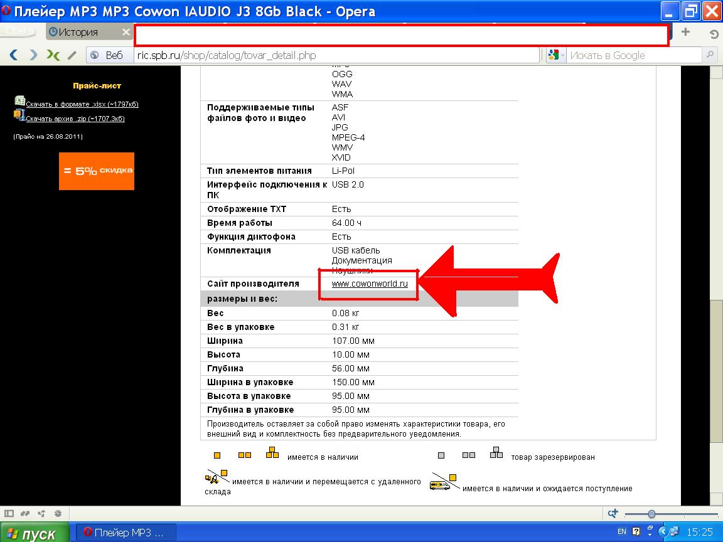Click 'MPEG-4' in supported formats

pos(348,137)
